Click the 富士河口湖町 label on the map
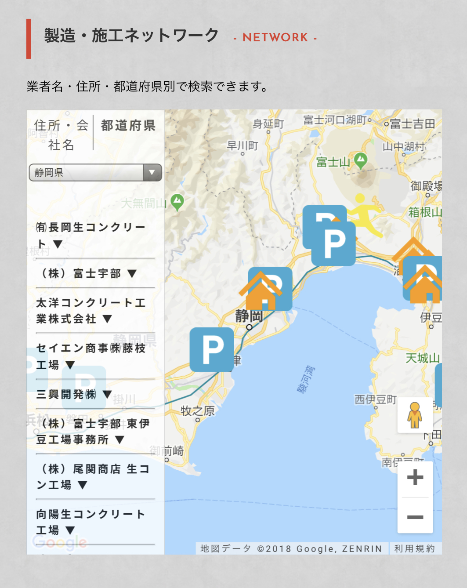 (335, 120)
